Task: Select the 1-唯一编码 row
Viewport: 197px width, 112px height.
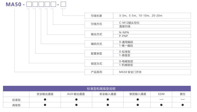Action: tap(152, 46)
